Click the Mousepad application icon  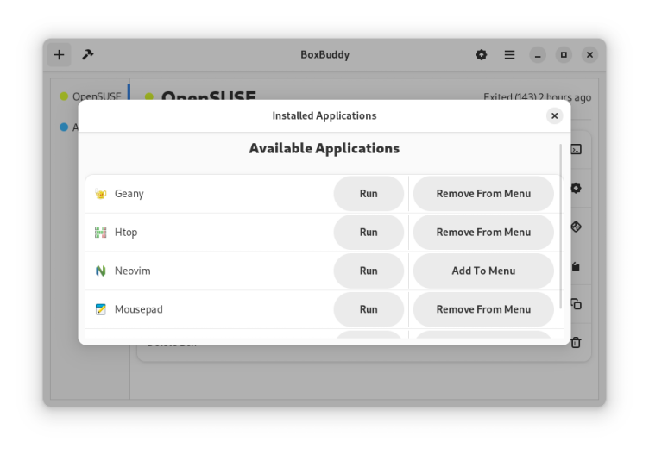(101, 309)
